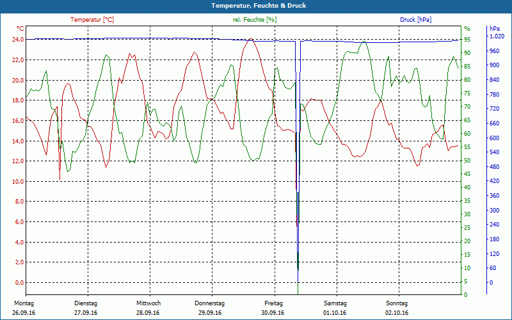Click the date '27.09.16'
The image size is (512, 320).
pos(86,313)
